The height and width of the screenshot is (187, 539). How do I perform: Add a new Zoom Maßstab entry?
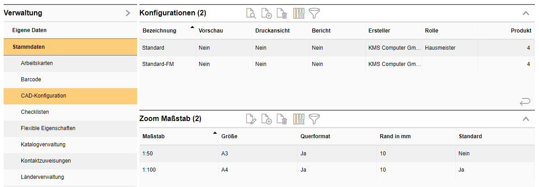267,119
